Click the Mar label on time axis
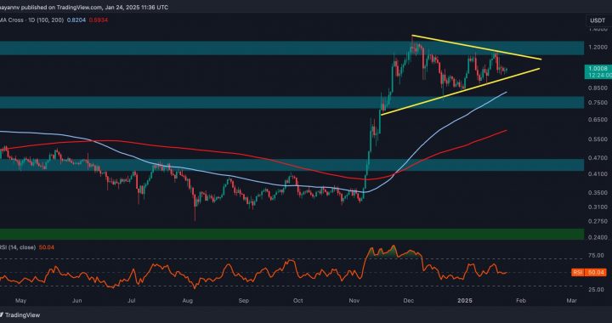 571,301
